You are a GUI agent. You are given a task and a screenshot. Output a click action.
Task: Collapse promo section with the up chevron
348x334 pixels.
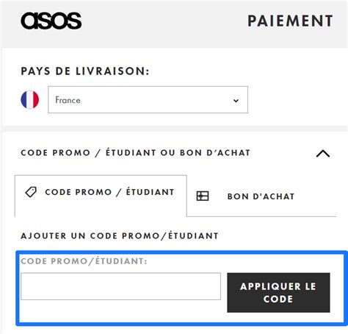click(x=323, y=154)
